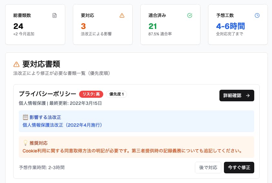Screen dimensions: 272x183
Task: Click the 全対応完了まで caption
Action: pos(229,34)
